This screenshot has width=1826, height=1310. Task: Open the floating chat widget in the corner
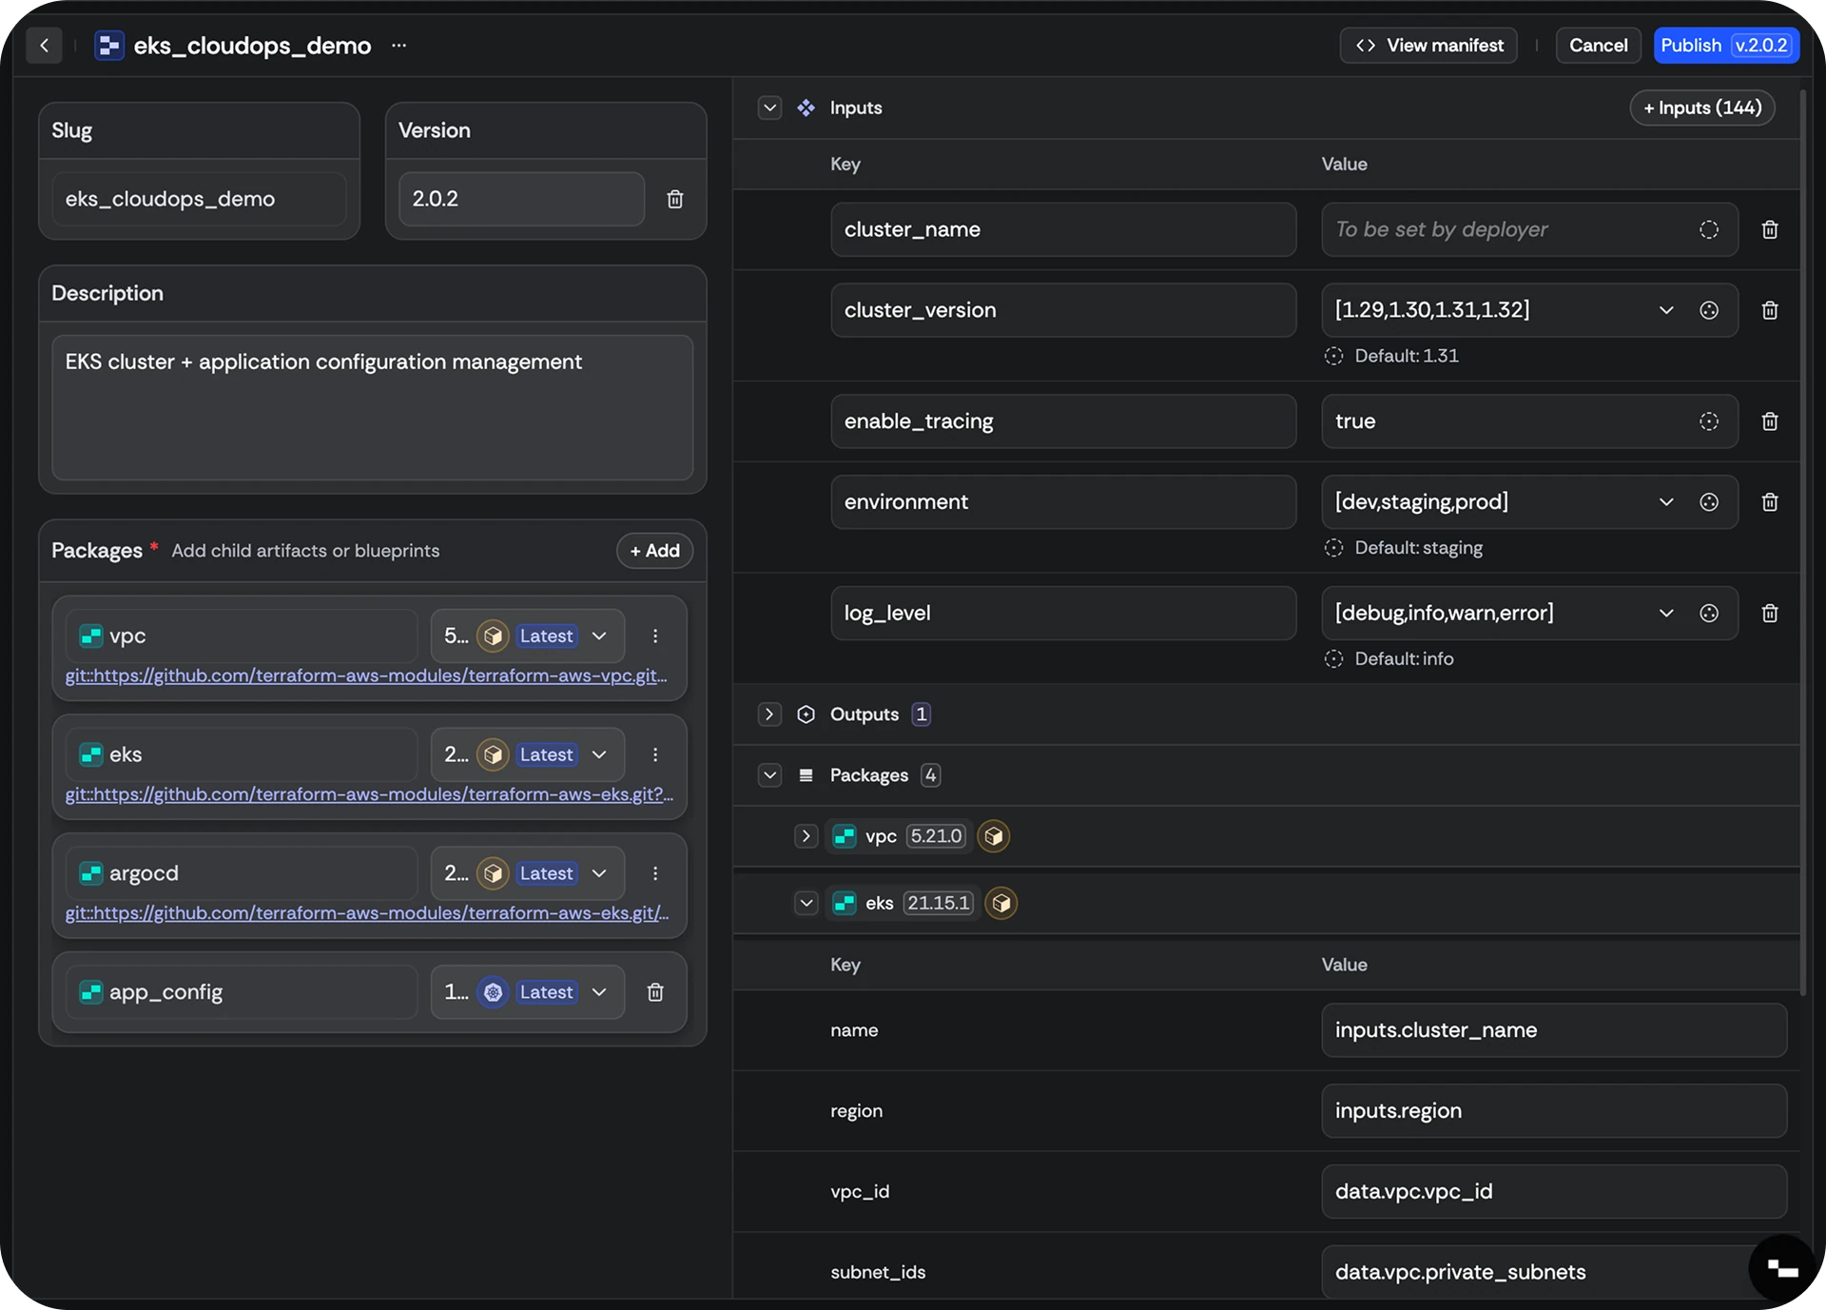pyautogui.click(x=1782, y=1268)
